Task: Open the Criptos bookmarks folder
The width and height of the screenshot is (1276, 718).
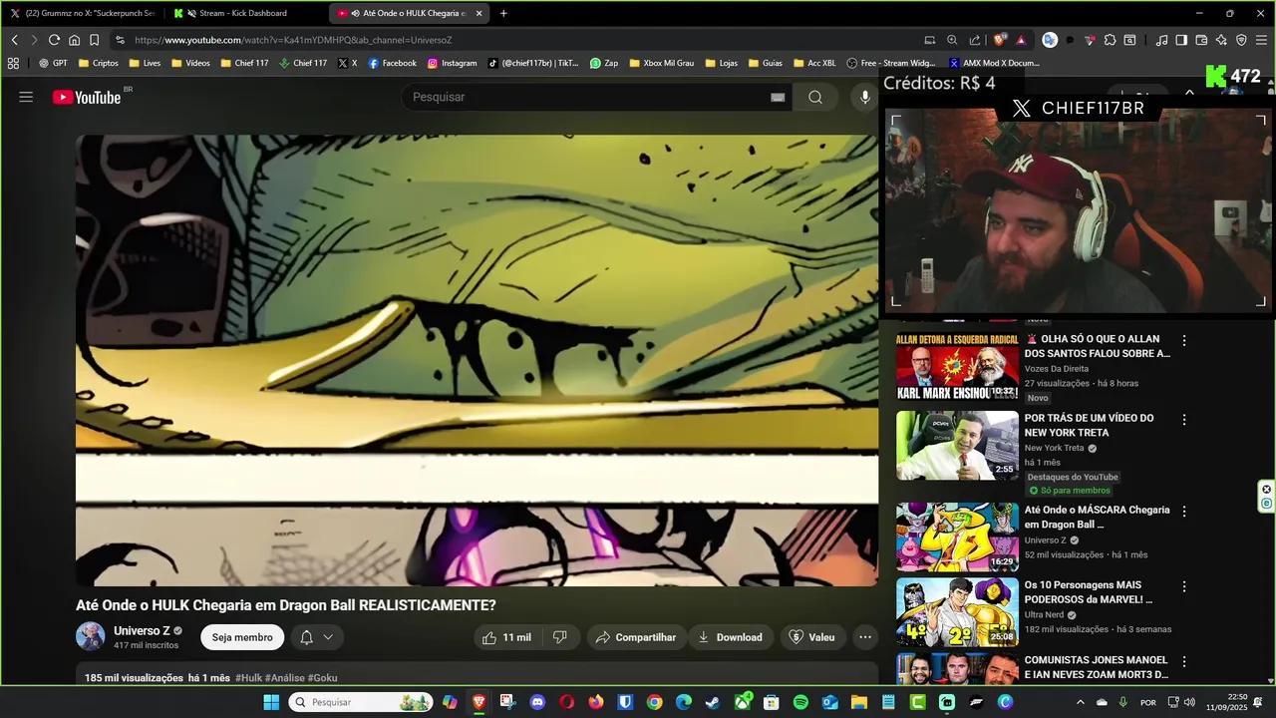Action: click(x=97, y=63)
